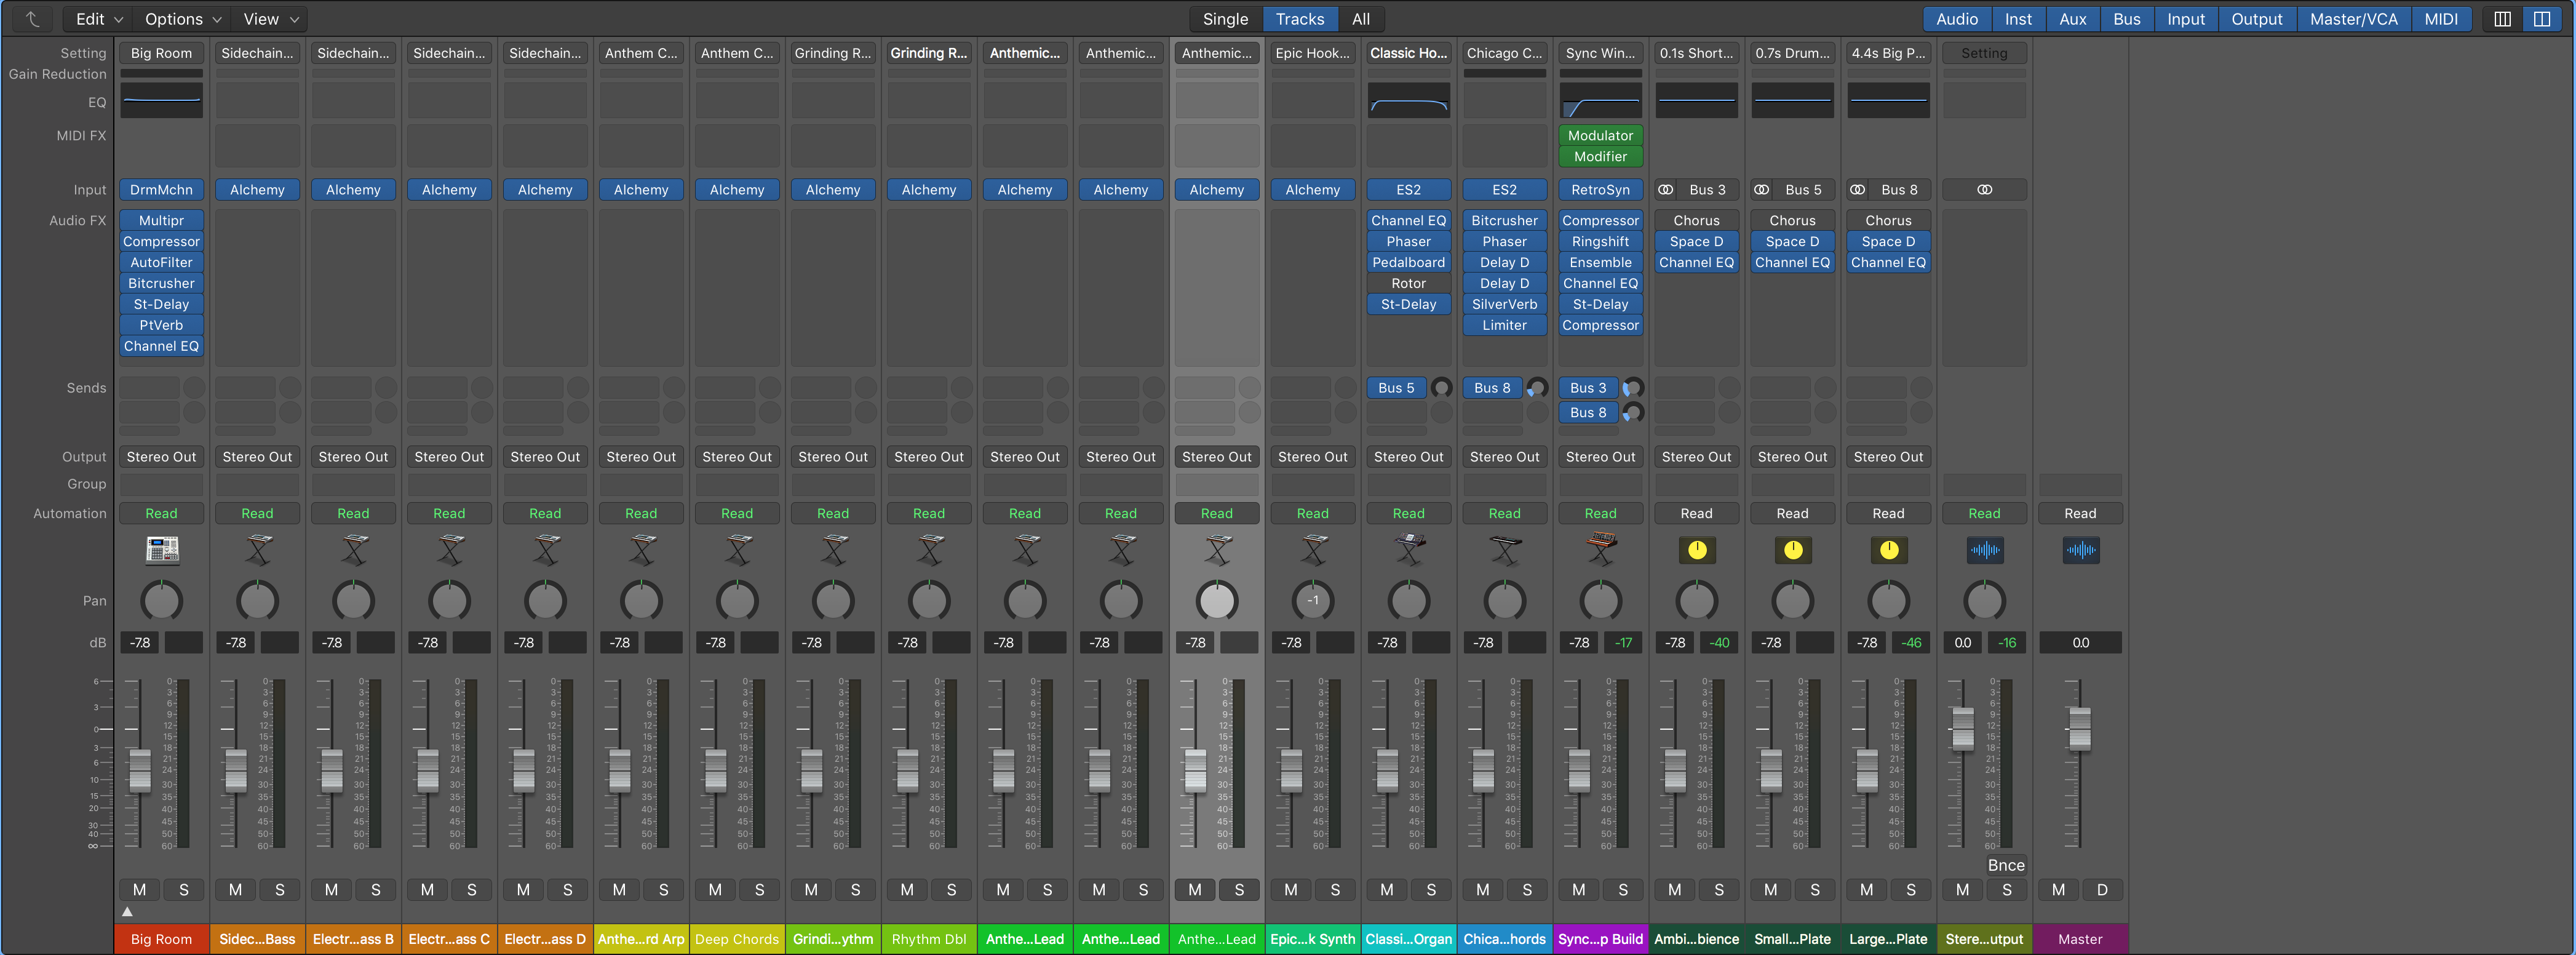Open the Stereo Out output slot on Sidec...Bass
Viewport: 2576px width, 955px height.
coord(257,456)
